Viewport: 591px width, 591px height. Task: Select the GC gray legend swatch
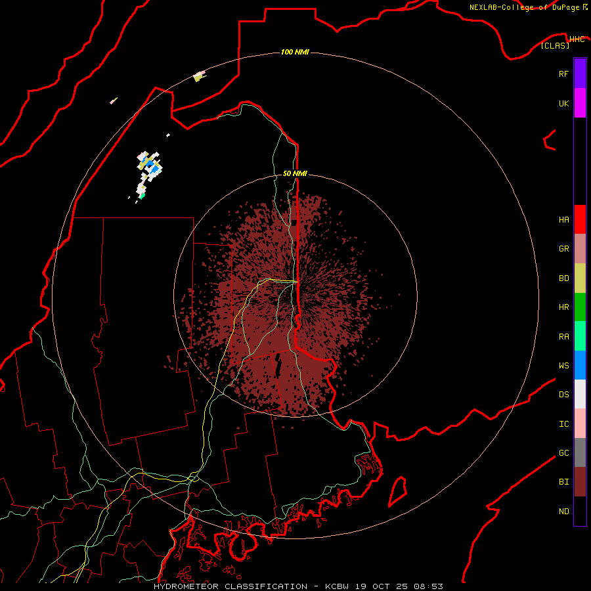click(x=580, y=452)
